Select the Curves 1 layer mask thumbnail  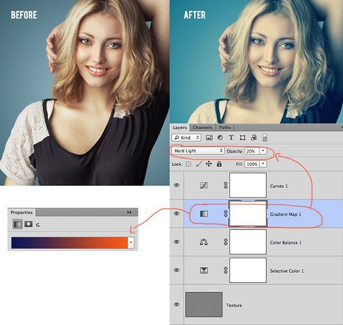pos(248,185)
